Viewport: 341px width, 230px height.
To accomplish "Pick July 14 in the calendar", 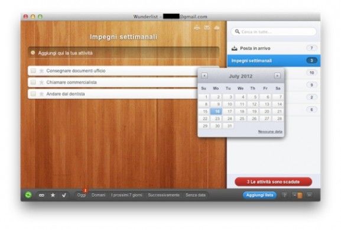I will click(x=278, y=104).
